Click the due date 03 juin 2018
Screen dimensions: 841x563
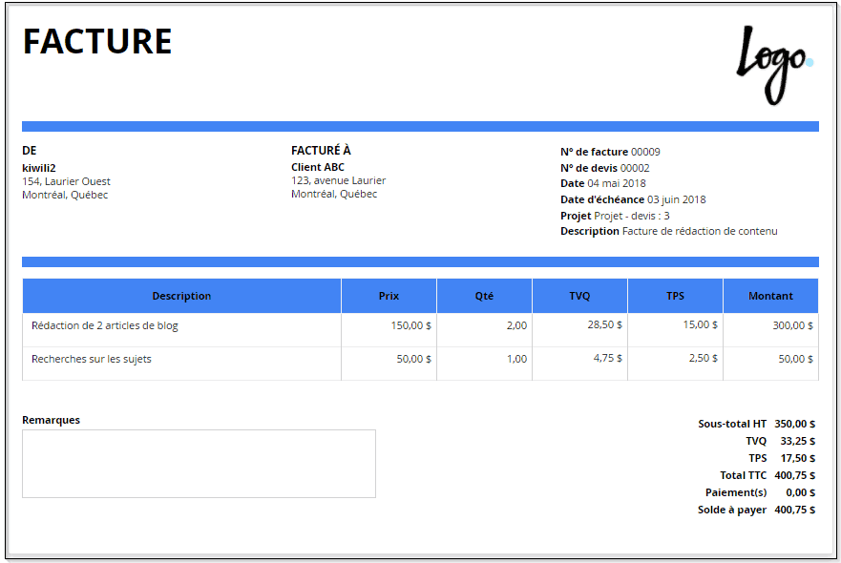676,199
